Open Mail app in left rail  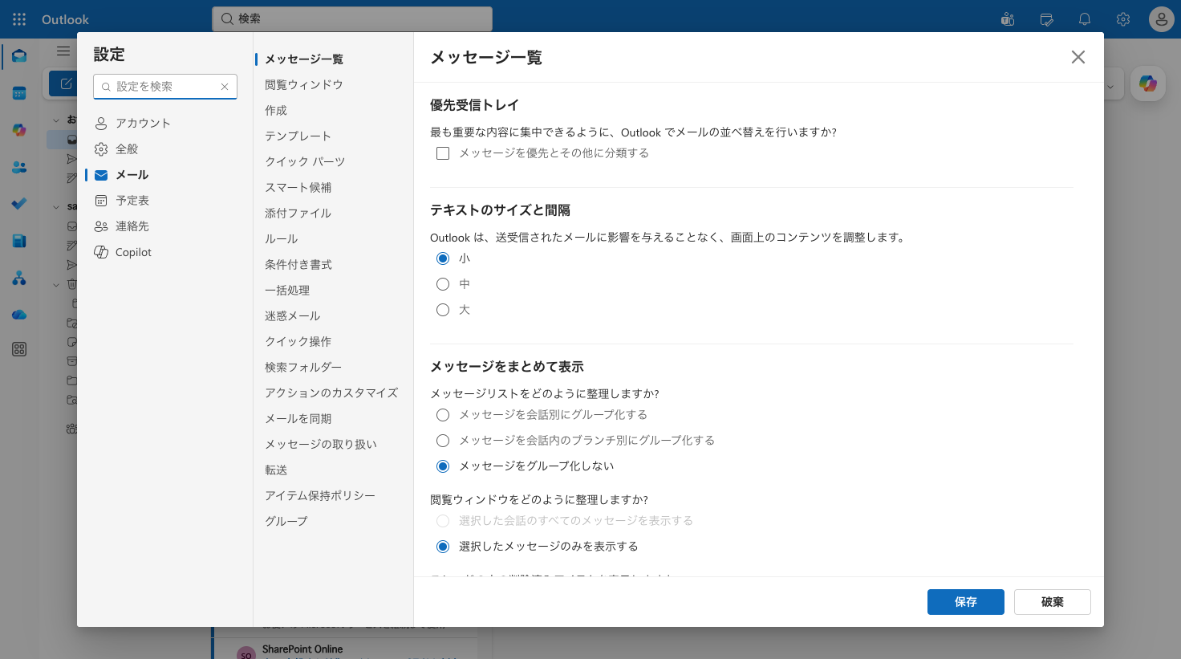point(19,56)
